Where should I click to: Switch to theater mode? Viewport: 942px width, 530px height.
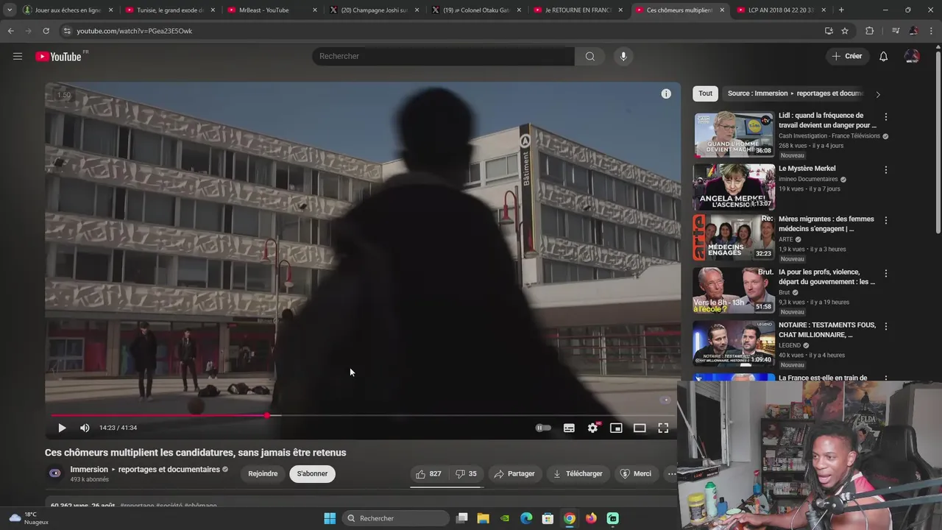point(640,428)
